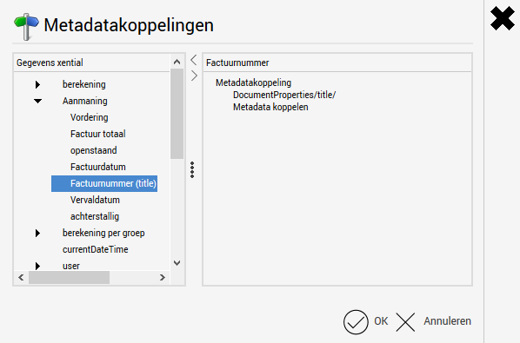Click the Factuurnummer header in the right panel
This screenshot has height=343, width=520.
click(x=237, y=63)
